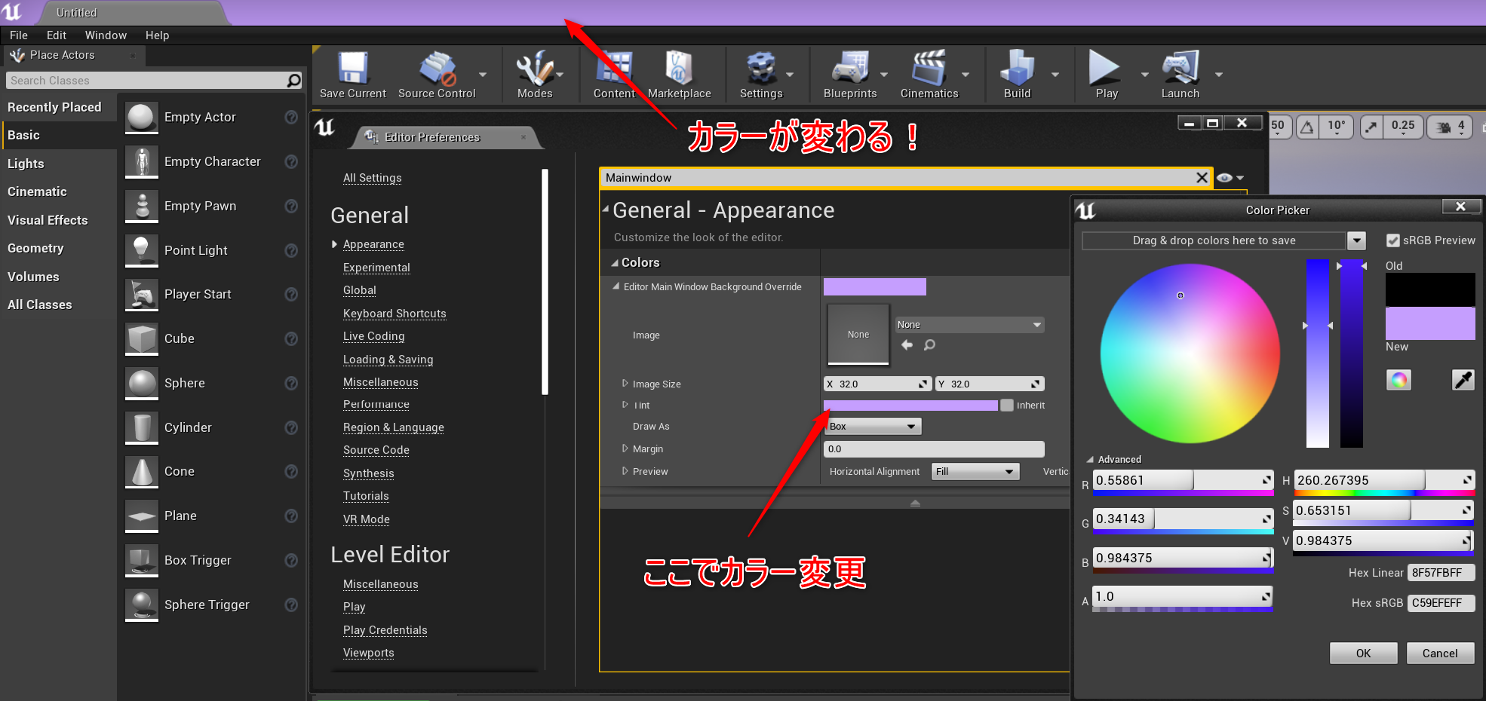
Task: Expand the Preview property
Action: point(625,471)
